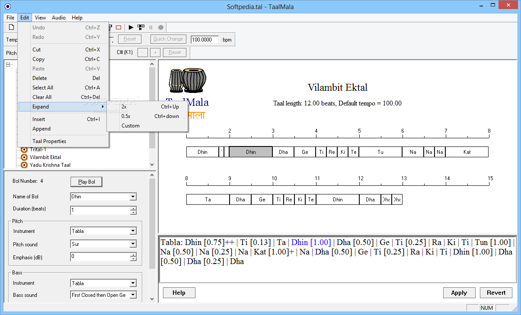Click the pitch plus button

pos(155,52)
